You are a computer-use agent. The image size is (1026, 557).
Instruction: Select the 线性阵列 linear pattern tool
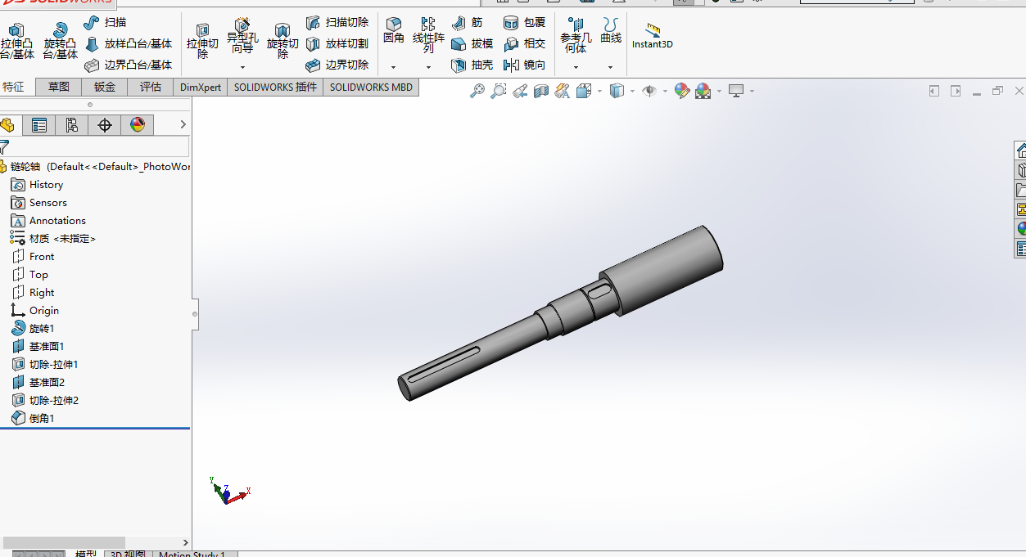(428, 36)
